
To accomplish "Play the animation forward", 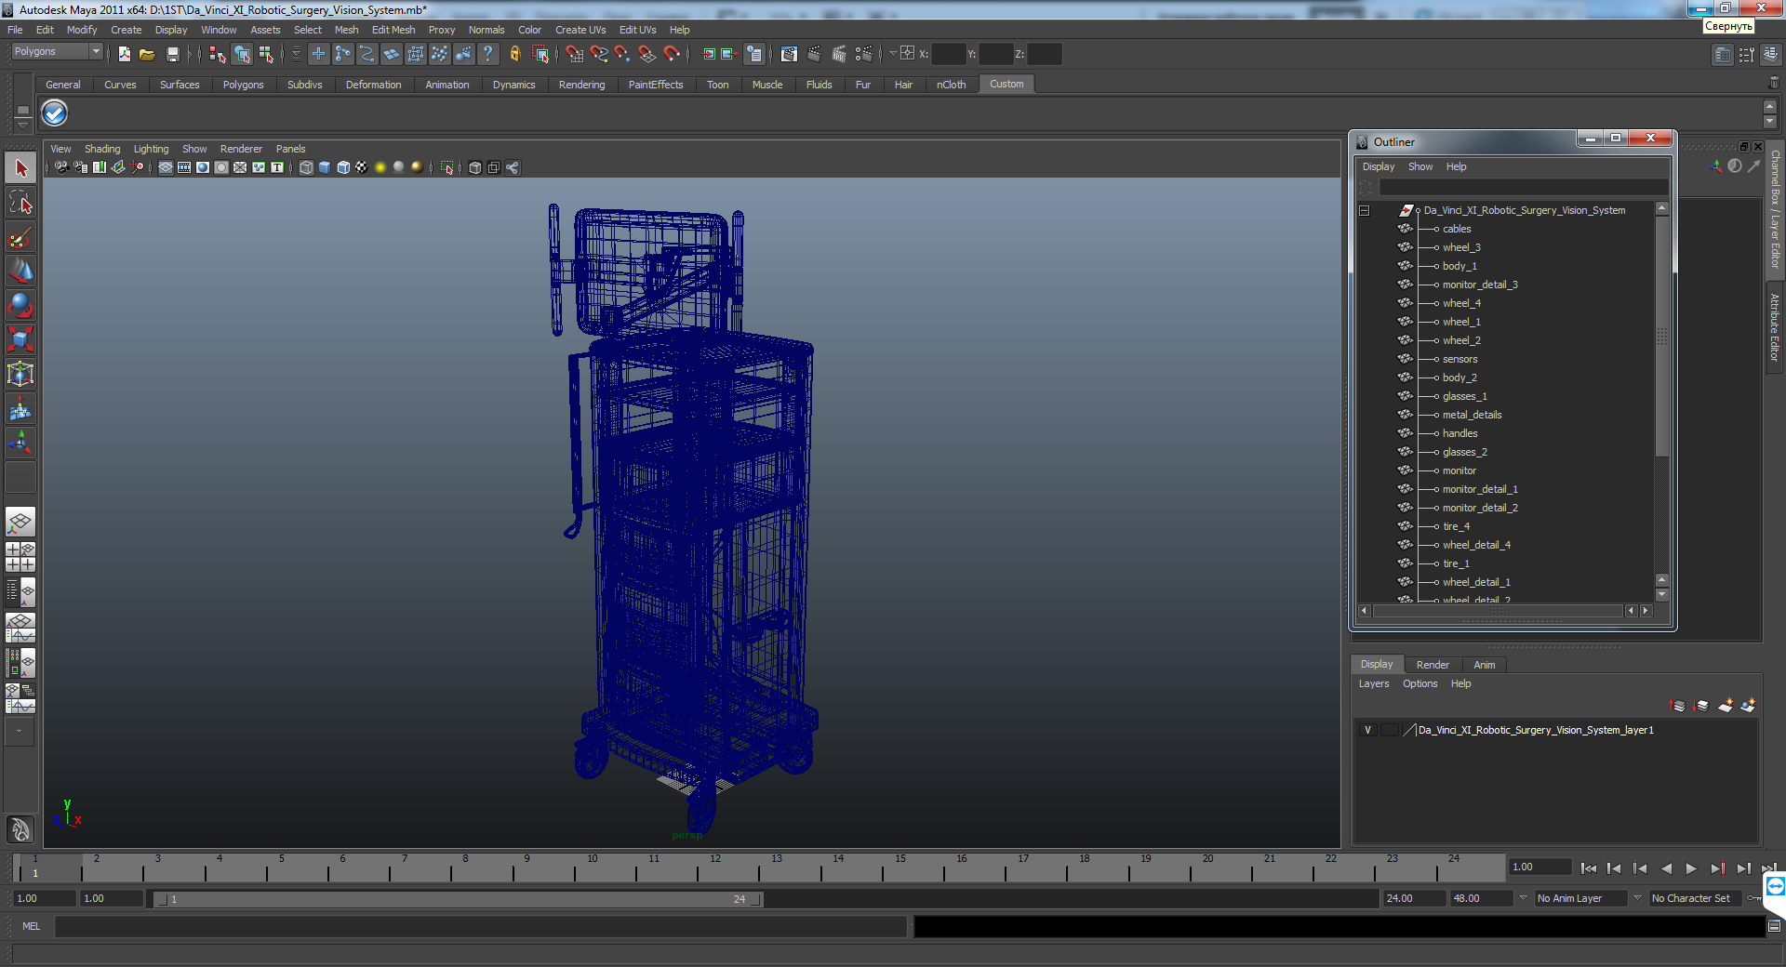I will 1691,868.
